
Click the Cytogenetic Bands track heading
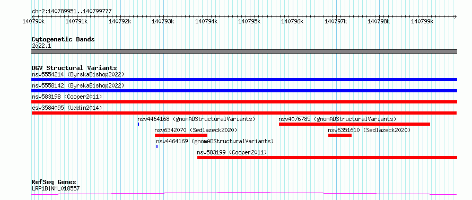click(x=63, y=39)
